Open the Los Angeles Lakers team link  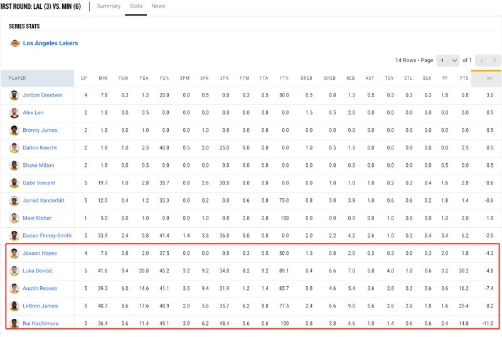click(x=50, y=43)
